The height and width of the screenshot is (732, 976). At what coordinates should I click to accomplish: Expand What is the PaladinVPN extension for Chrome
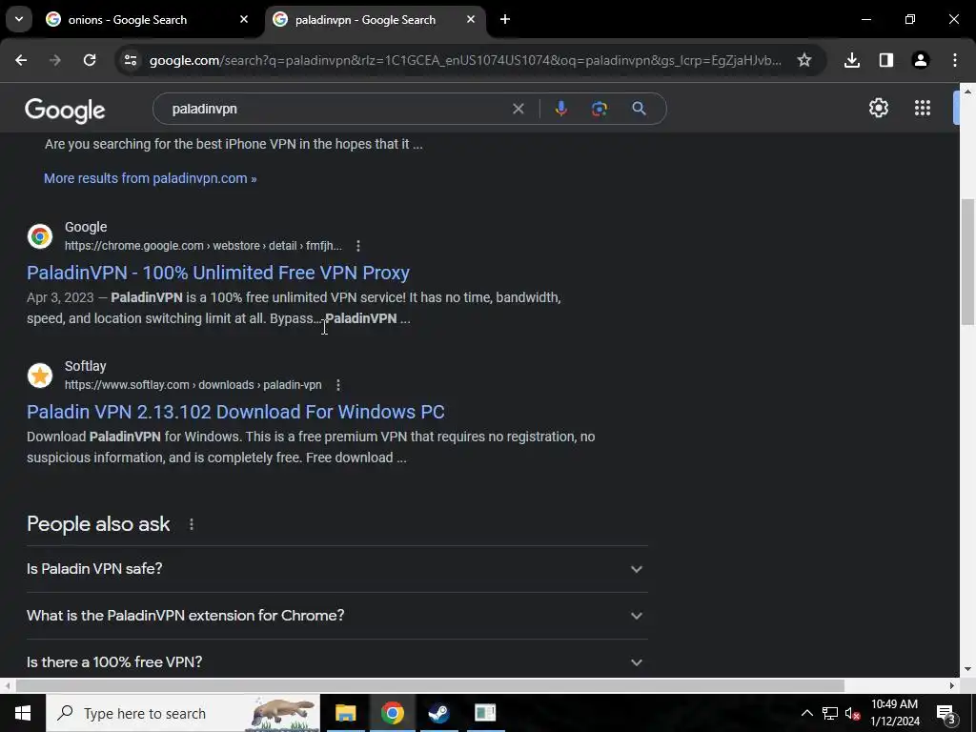pos(336,616)
